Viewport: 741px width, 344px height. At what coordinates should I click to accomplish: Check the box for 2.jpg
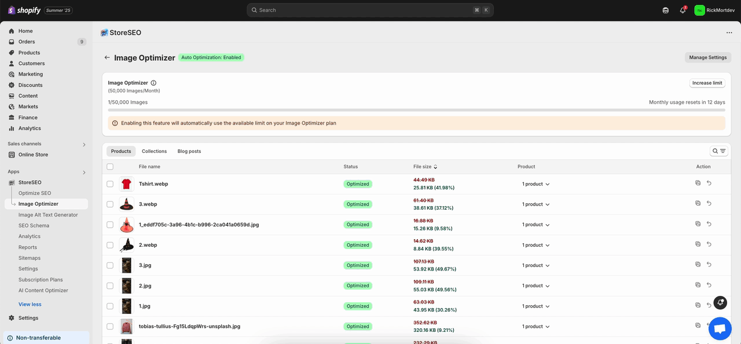tap(110, 286)
